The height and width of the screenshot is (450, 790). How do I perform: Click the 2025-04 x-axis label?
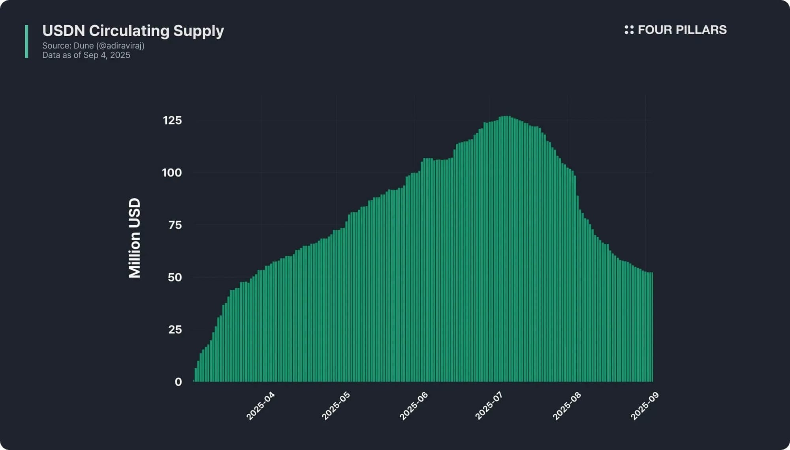pos(260,406)
